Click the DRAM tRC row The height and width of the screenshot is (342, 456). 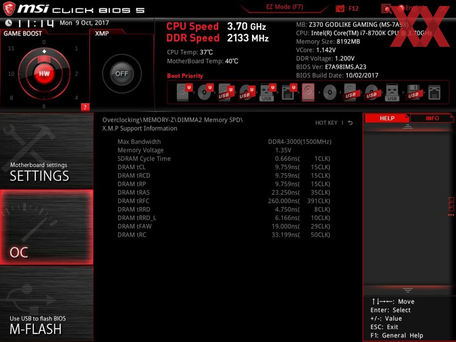[x=224, y=235]
